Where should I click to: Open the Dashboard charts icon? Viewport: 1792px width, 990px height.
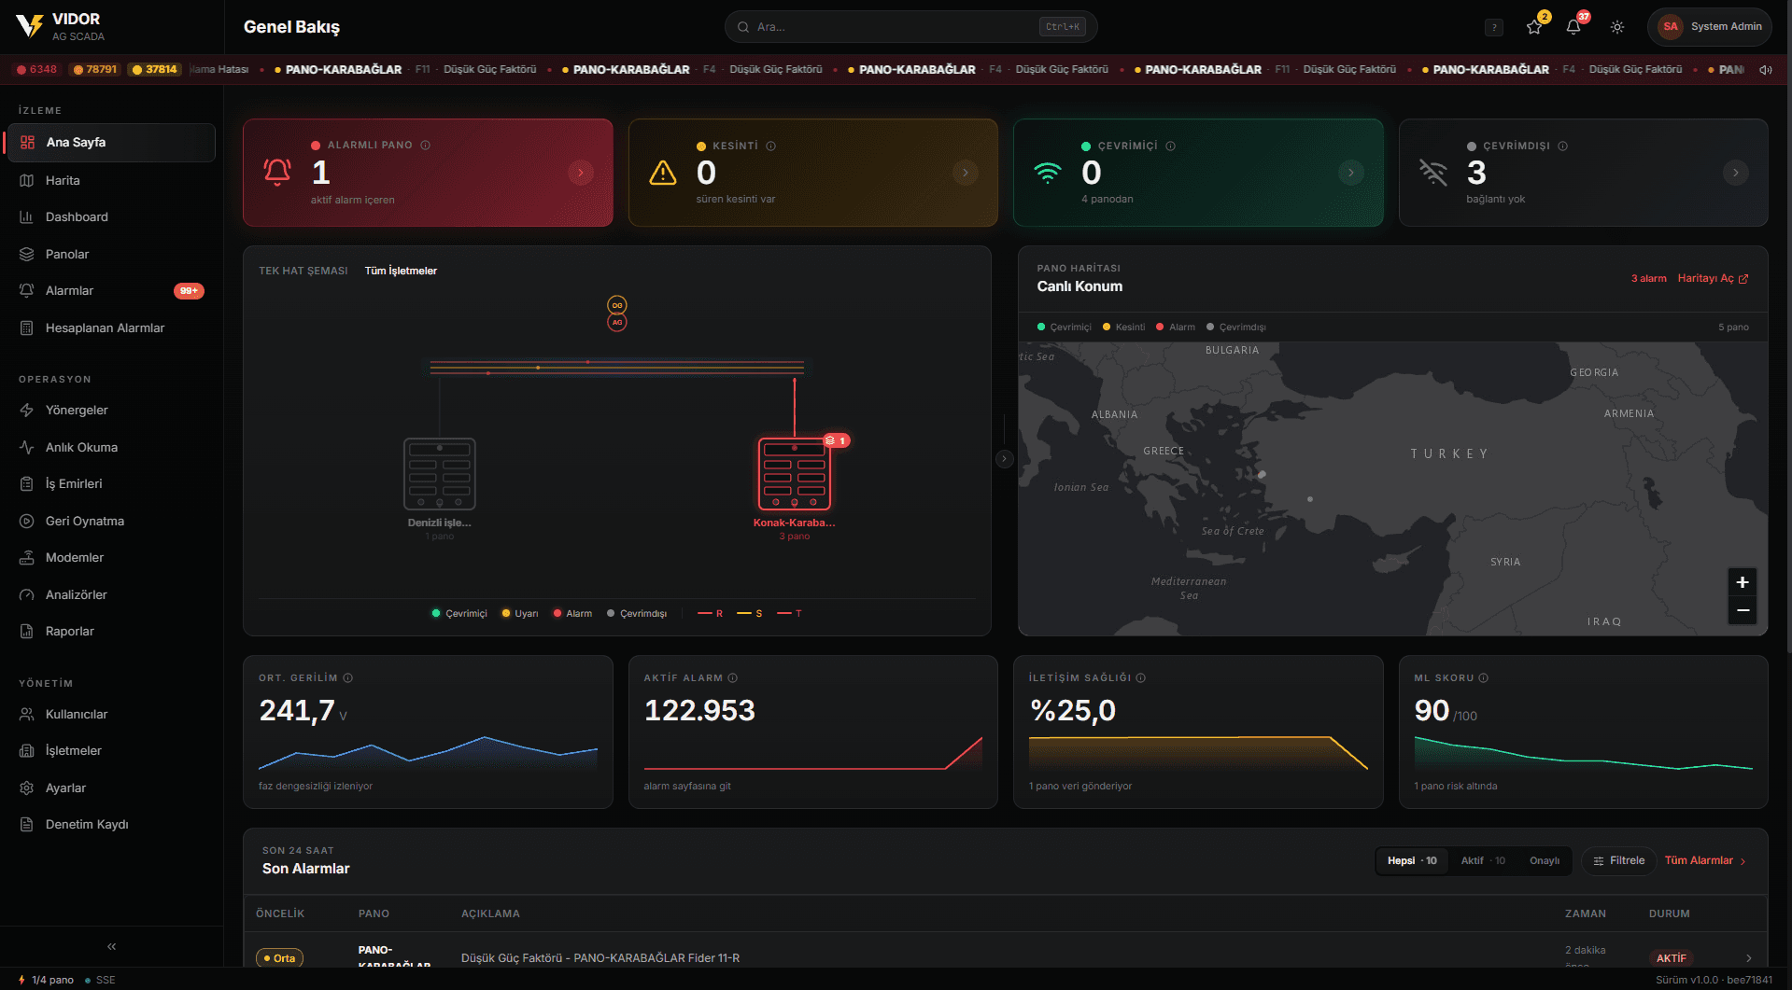coord(26,217)
